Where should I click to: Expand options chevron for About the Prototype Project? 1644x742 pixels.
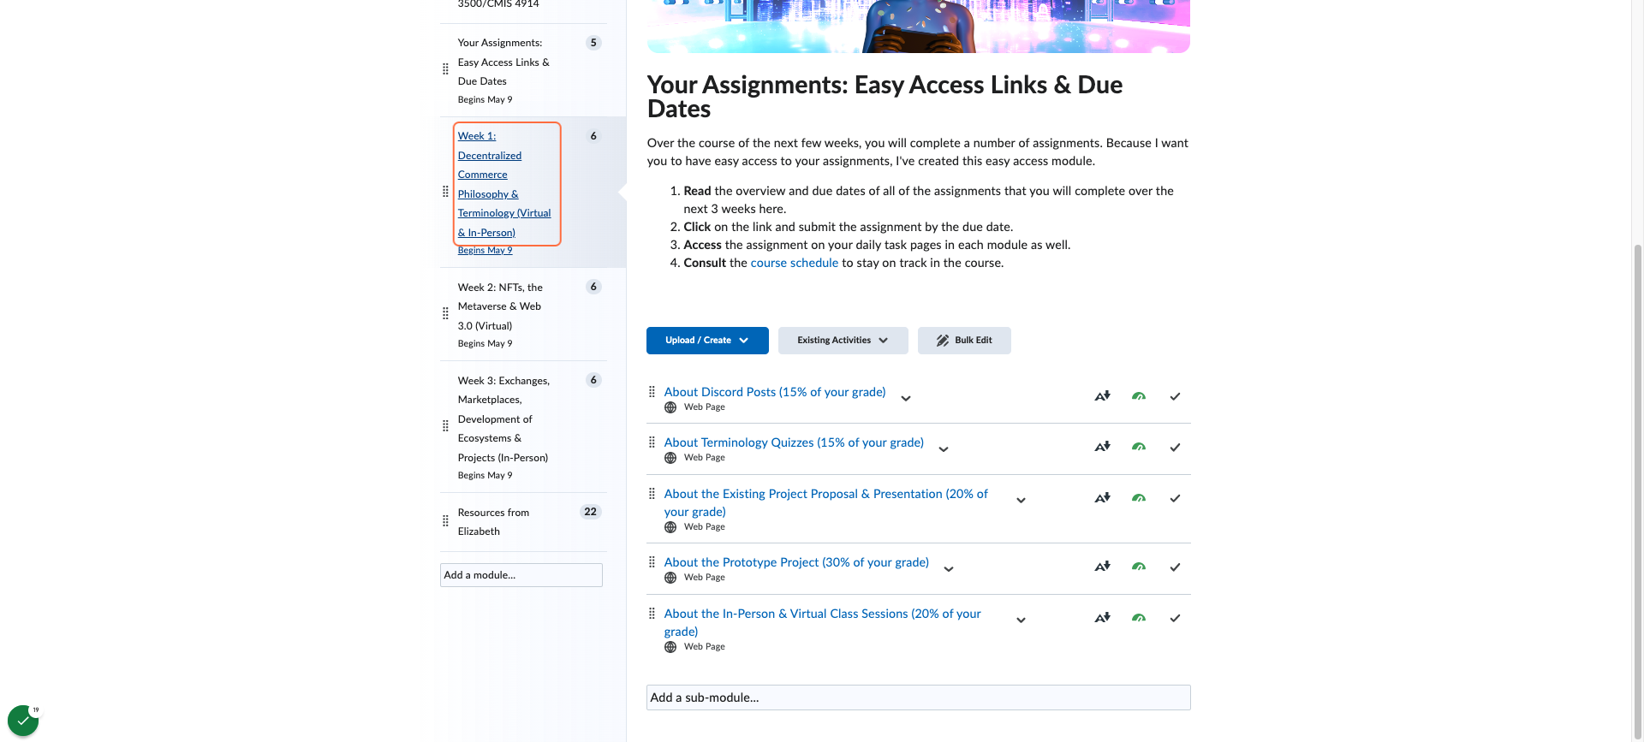click(x=949, y=569)
